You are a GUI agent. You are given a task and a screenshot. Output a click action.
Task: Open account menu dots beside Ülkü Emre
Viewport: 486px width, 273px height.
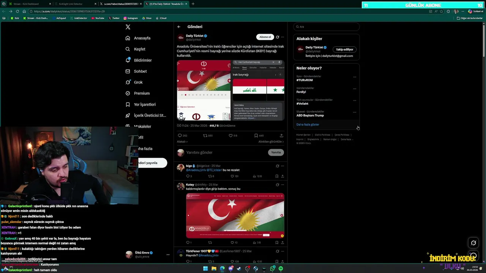click(168, 254)
